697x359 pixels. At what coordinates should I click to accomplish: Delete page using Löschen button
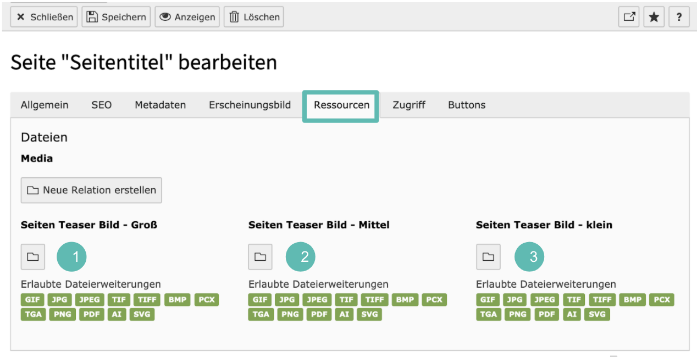click(x=253, y=17)
